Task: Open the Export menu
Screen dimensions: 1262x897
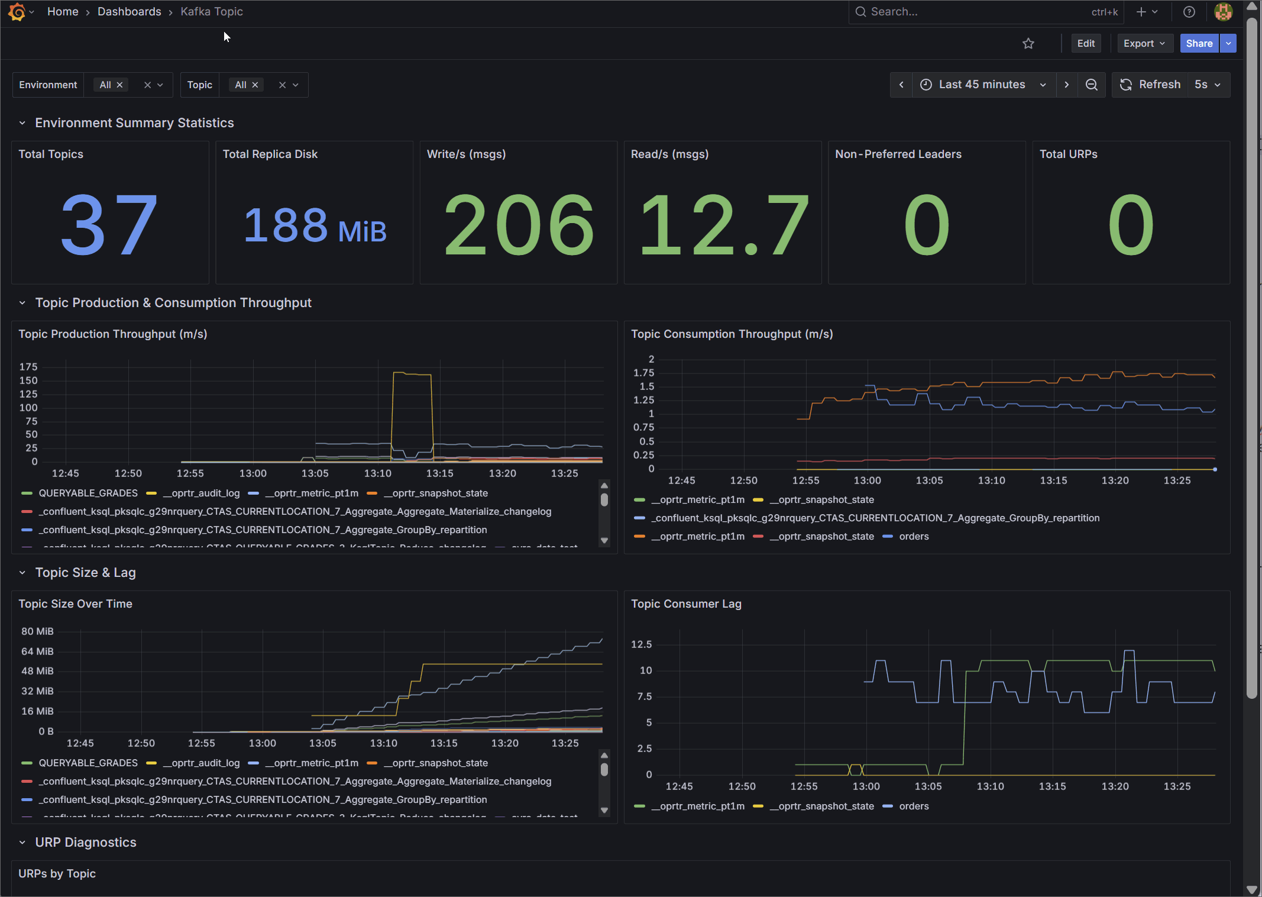Action: tap(1144, 43)
